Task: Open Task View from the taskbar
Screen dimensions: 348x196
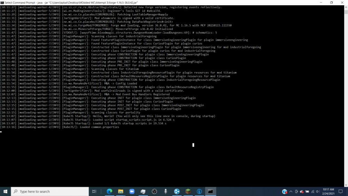Action: tap(94, 191)
